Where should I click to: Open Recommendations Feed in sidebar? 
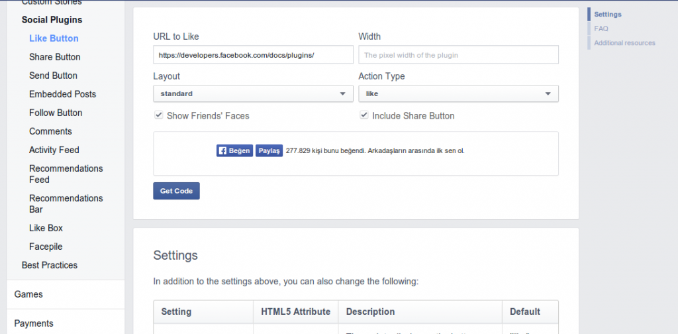tap(66, 174)
